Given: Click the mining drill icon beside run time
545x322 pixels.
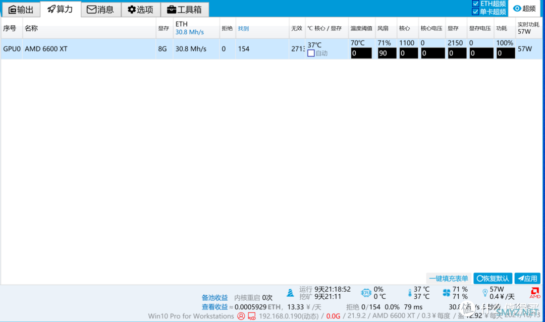Looking at the screenshot, I should pyautogui.click(x=290, y=293).
